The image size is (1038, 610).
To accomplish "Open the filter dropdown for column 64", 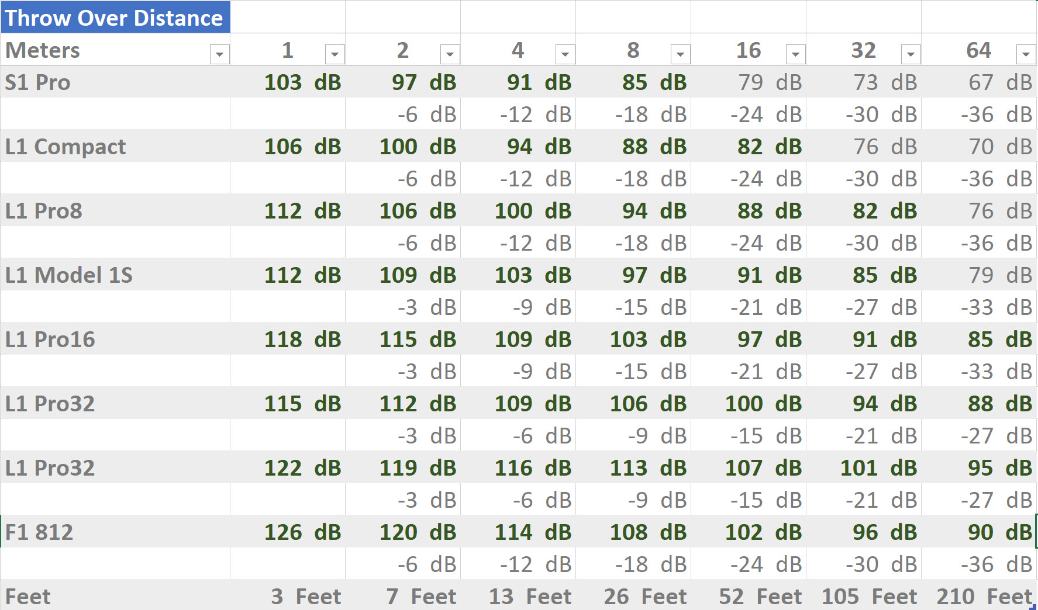I will tap(1026, 54).
